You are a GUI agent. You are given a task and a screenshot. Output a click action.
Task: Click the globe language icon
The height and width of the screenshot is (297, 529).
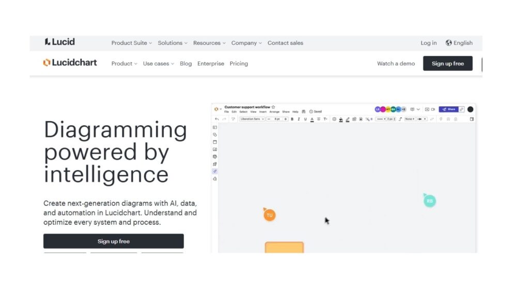448,43
